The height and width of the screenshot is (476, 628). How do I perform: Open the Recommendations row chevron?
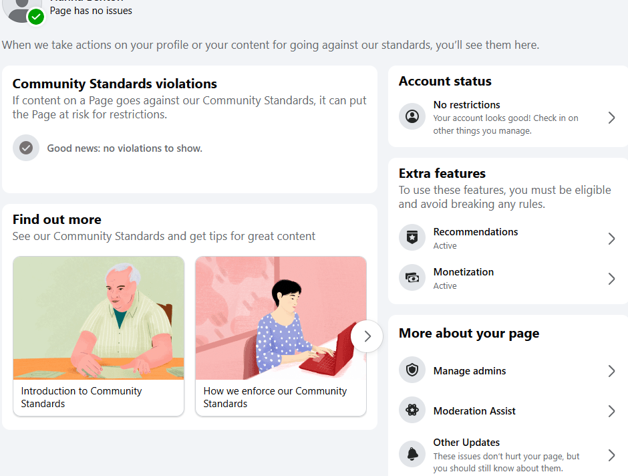coord(611,239)
